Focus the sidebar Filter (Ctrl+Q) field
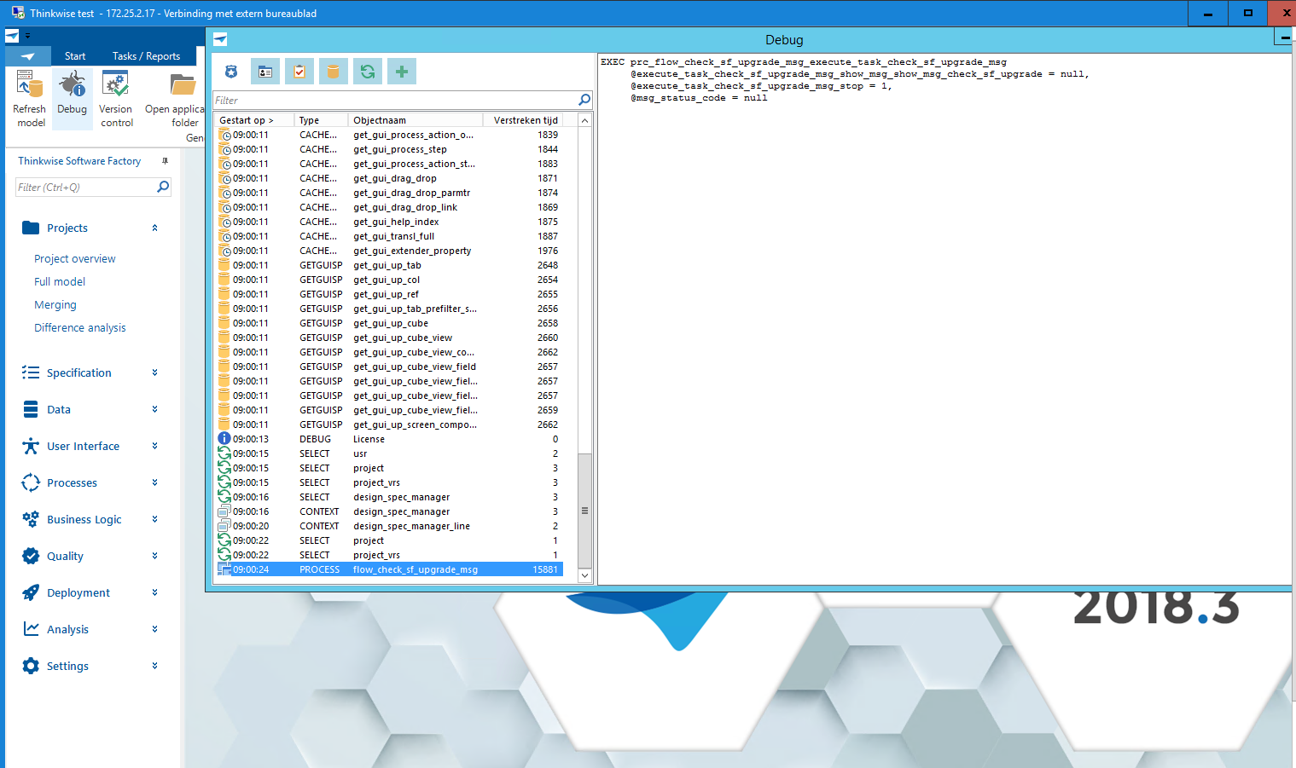Screen dimensions: 1296x768 coord(85,187)
